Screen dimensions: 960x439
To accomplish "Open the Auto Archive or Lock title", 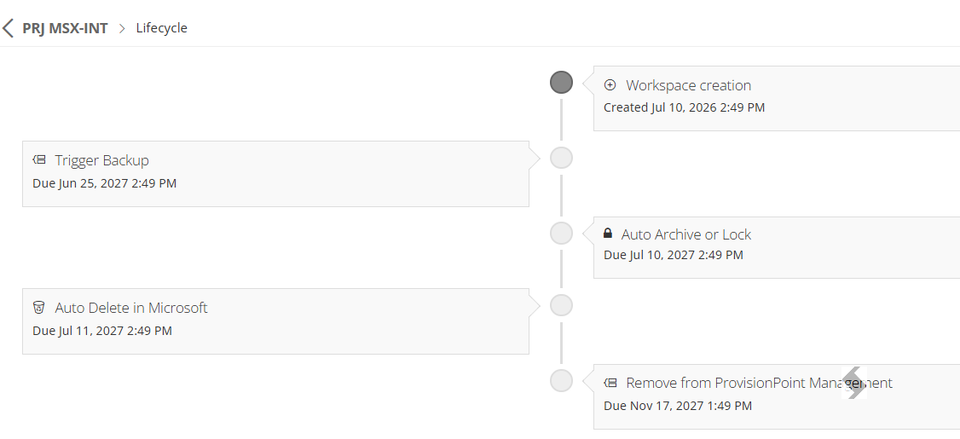I will [x=686, y=234].
